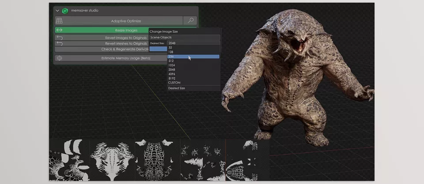Choose the CUSTOM size option
This screenshot has width=424, height=184.
click(x=193, y=83)
